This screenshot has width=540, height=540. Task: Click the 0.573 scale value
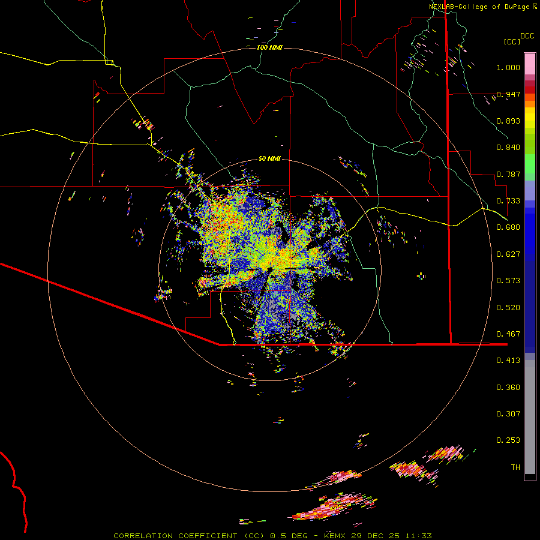508,281
